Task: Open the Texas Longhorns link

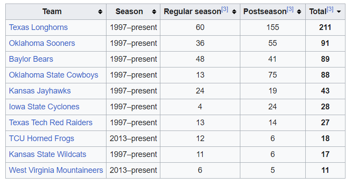Action: tap(38, 27)
